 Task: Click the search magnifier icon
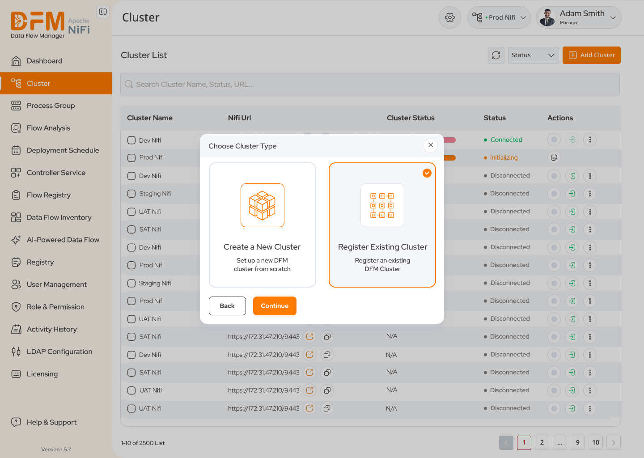click(x=129, y=84)
